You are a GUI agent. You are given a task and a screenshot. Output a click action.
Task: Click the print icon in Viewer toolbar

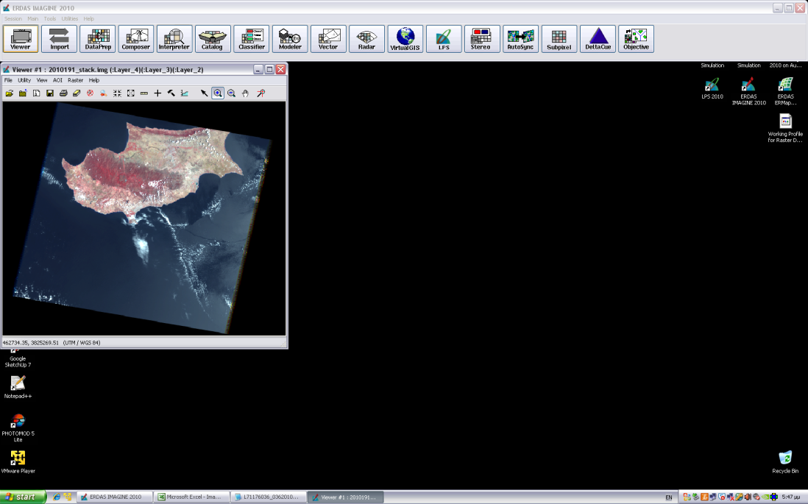click(63, 93)
